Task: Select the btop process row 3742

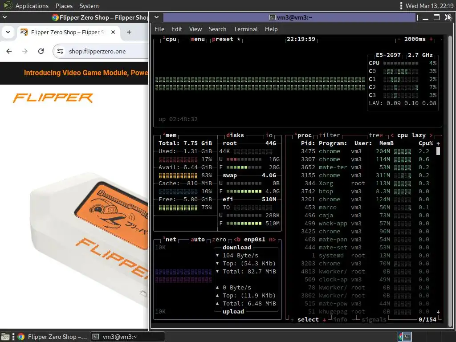Action: (x=365, y=191)
